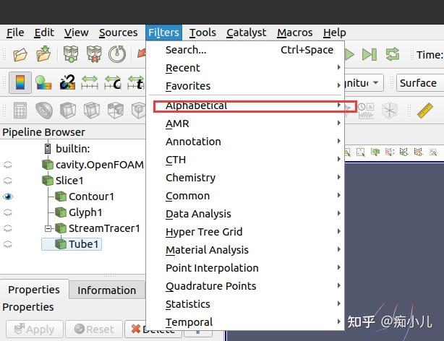Expand the Chemistry filters submenu

(245, 178)
